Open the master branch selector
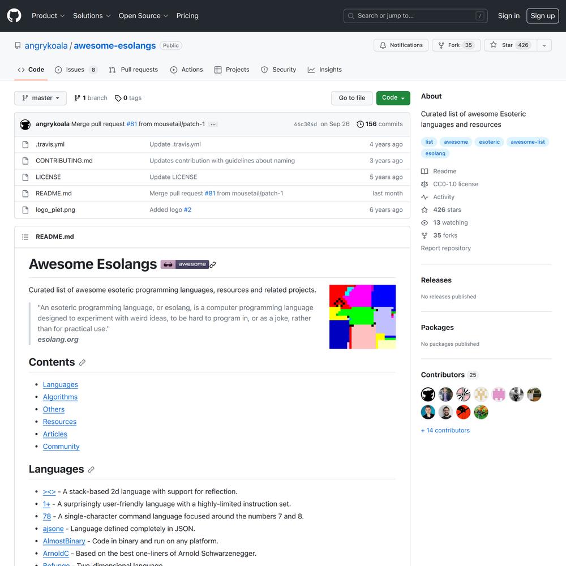The width and height of the screenshot is (566, 566). click(40, 98)
